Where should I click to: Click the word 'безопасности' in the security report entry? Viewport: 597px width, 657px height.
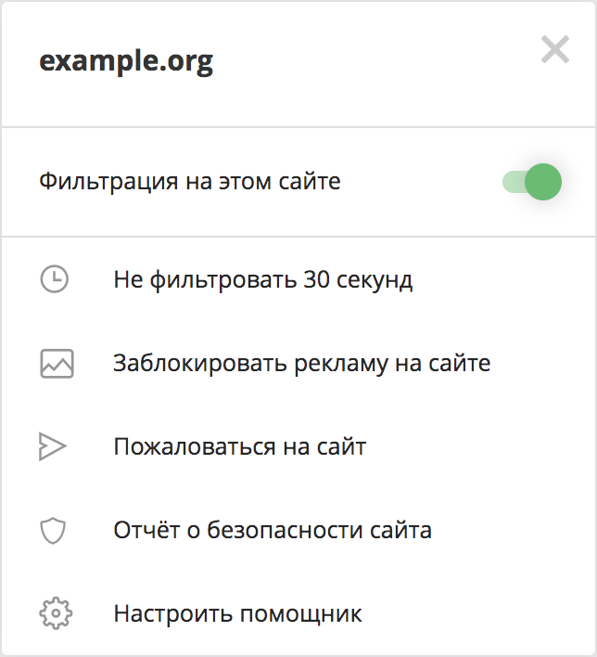[x=286, y=531]
